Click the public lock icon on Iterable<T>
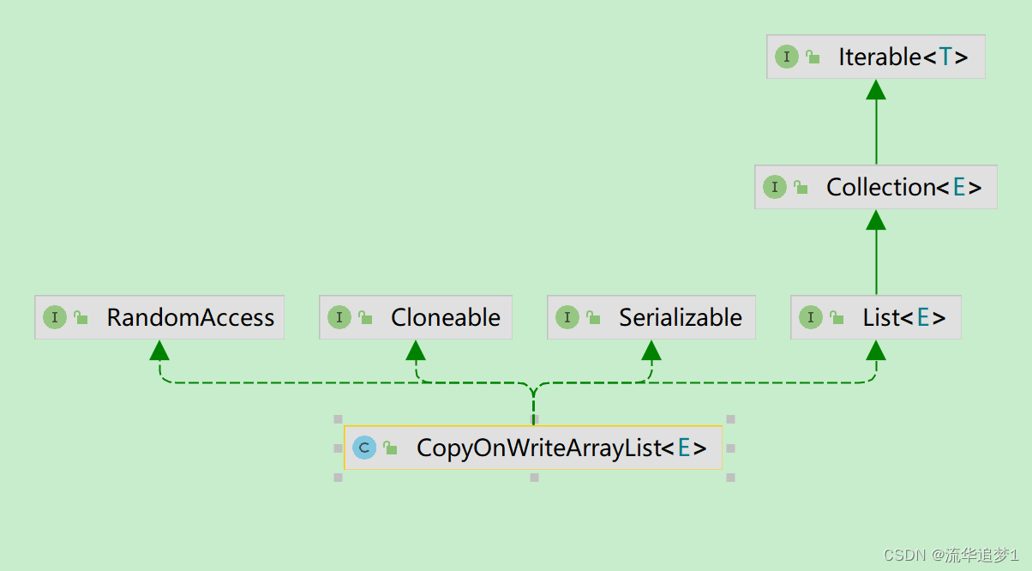This screenshot has width=1032, height=571. [813, 57]
